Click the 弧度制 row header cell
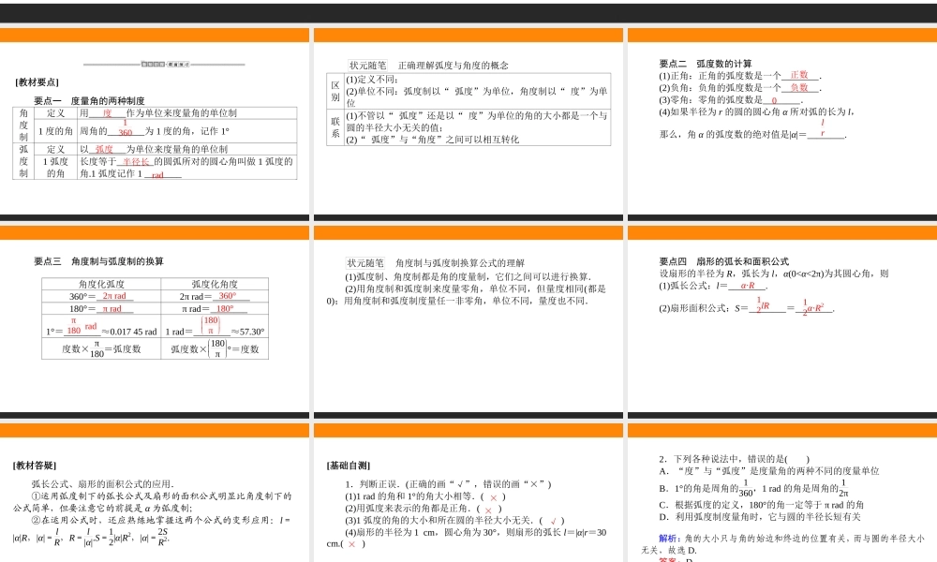 [x=23, y=161]
